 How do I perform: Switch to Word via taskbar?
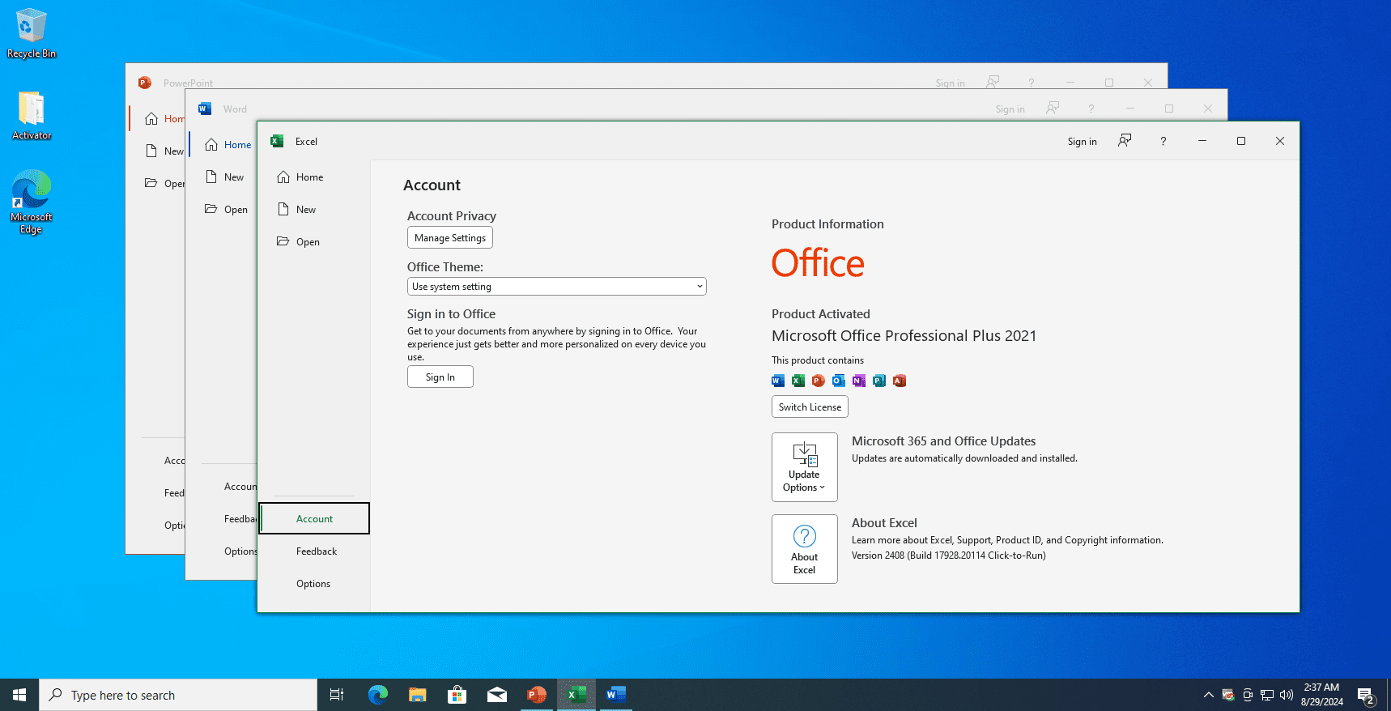click(616, 695)
